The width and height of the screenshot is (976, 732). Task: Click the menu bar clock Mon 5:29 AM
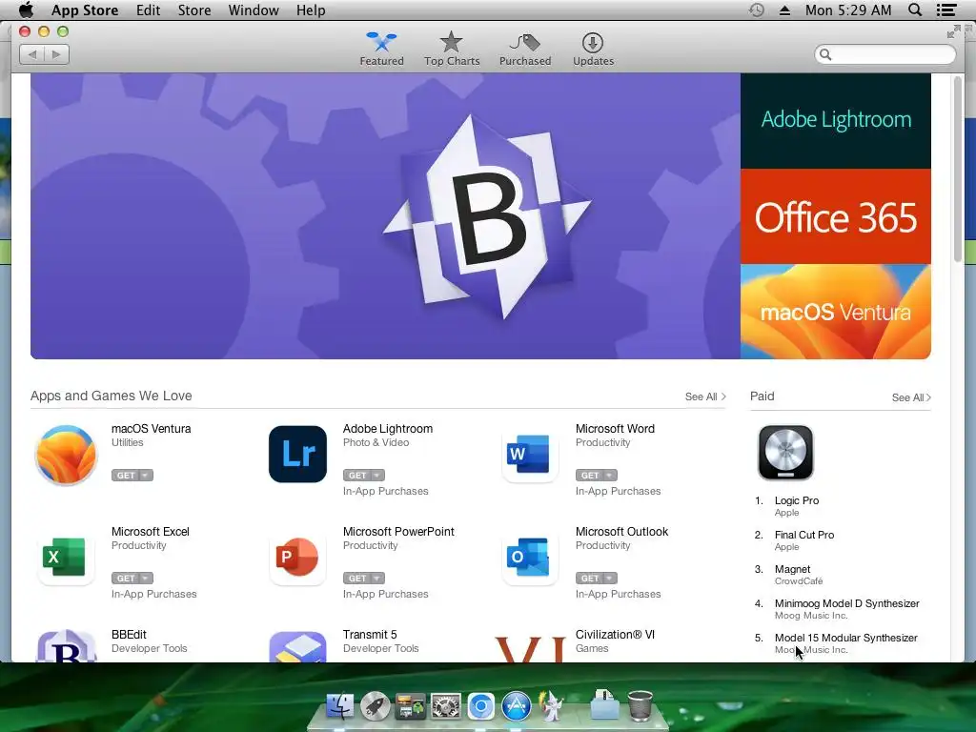(847, 10)
